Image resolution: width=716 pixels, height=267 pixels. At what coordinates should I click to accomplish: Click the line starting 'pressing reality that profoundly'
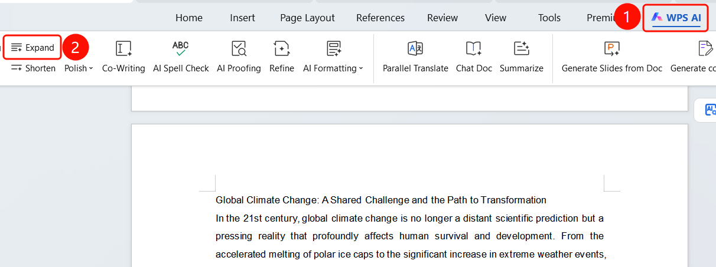[x=409, y=236]
